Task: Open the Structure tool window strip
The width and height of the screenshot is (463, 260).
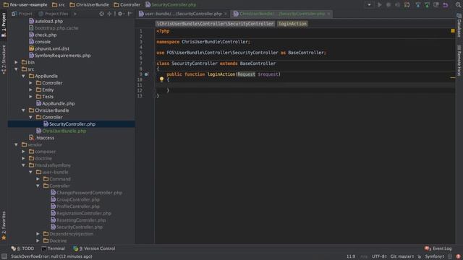Action: [x=4, y=59]
